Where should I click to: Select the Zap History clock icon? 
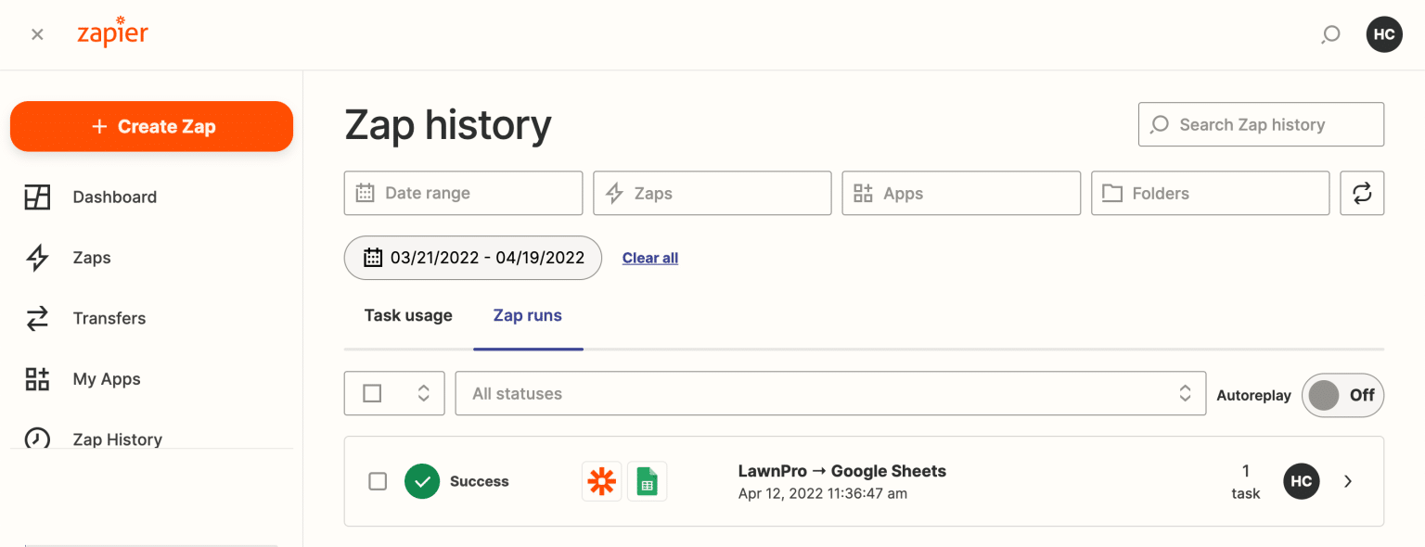(x=37, y=439)
